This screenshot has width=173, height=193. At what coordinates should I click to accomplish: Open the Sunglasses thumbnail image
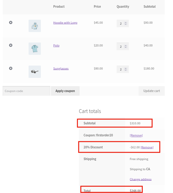pos(35,72)
